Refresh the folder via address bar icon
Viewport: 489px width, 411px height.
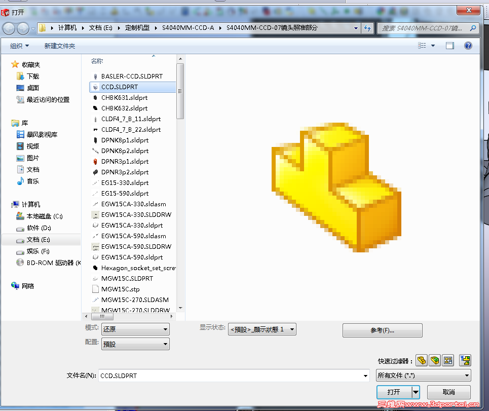[367, 28]
